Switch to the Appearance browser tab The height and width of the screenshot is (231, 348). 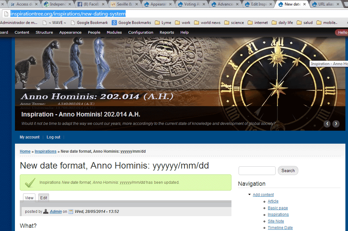tap(158, 4)
